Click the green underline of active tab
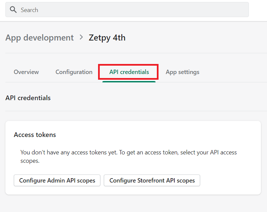Screen dimensions: 267x212 tap(129, 81)
